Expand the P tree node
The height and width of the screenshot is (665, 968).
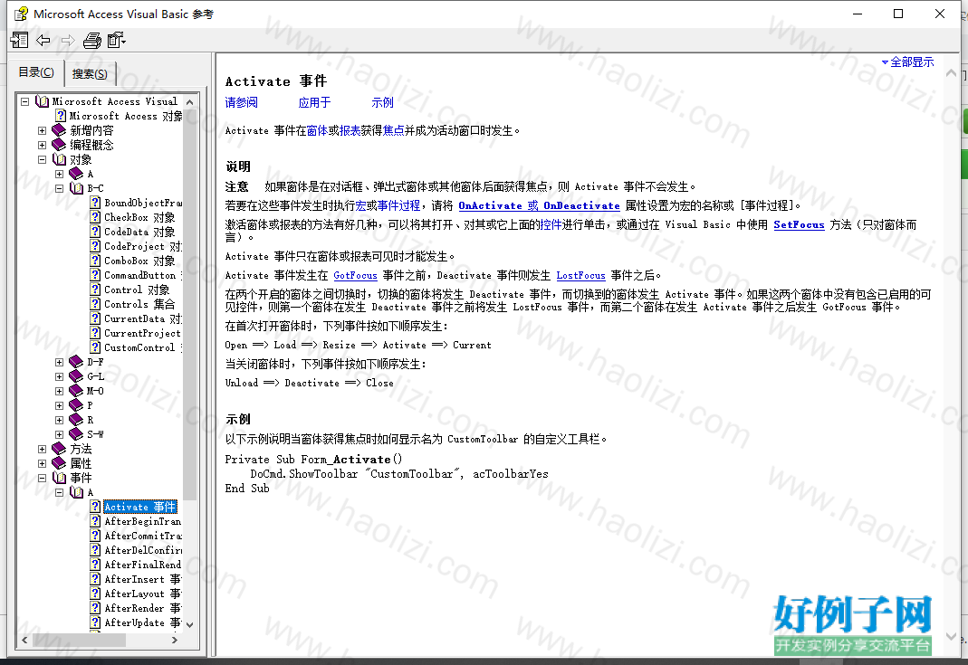click(59, 405)
